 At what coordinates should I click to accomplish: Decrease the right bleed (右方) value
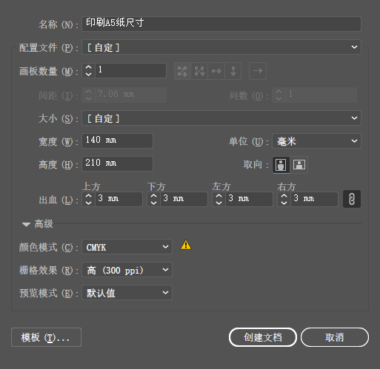(x=284, y=203)
